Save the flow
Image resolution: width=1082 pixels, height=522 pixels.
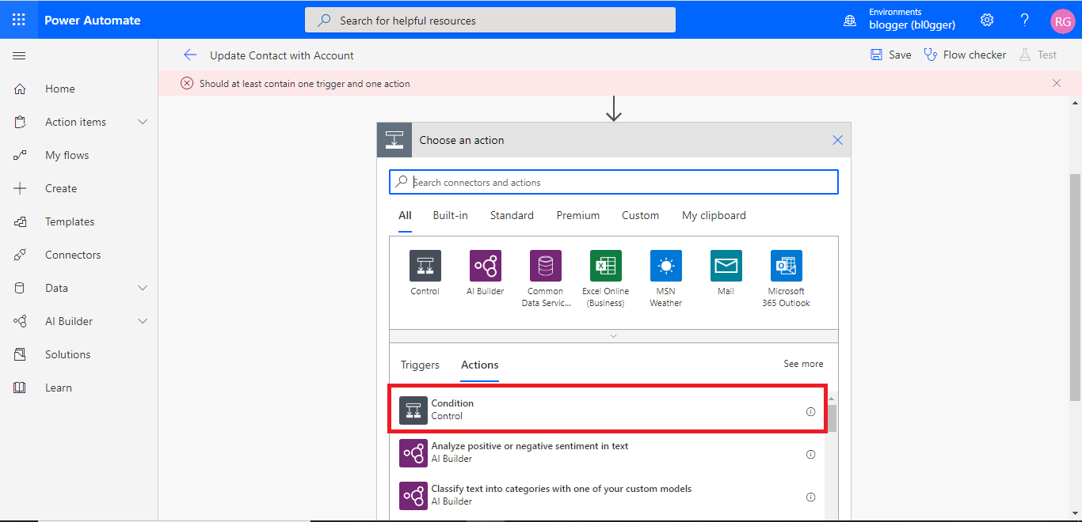point(891,55)
